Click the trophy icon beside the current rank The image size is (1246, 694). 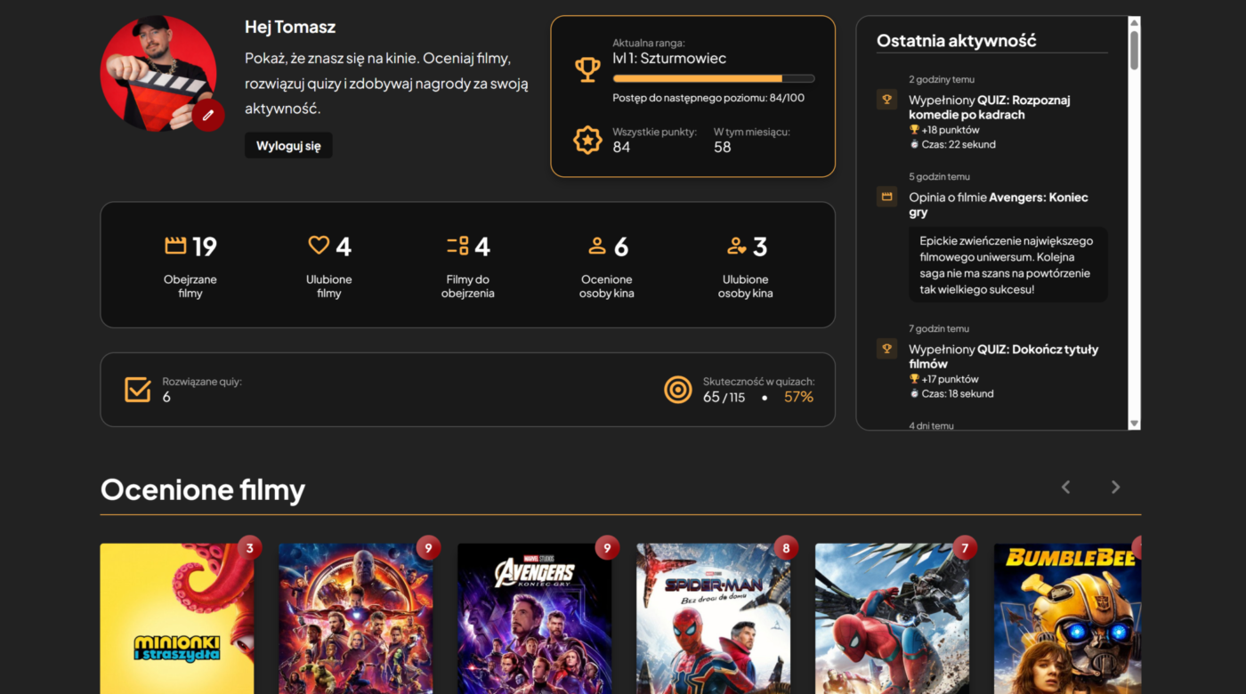[x=587, y=69]
